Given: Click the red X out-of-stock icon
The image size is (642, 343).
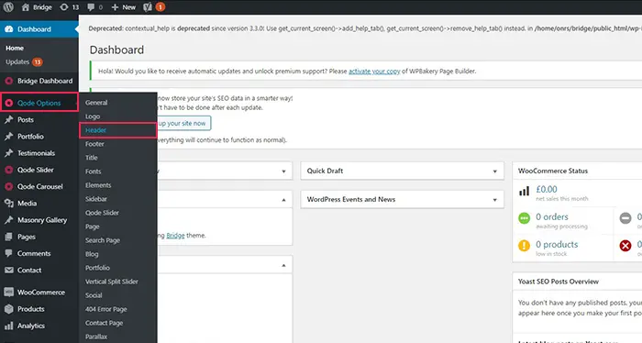Looking at the screenshot, I should pyautogui.click(x=625, y=246).
